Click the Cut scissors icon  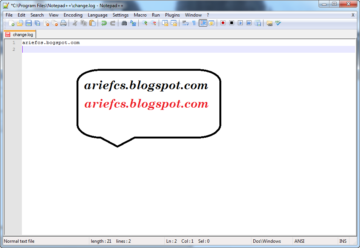[75, 23]
